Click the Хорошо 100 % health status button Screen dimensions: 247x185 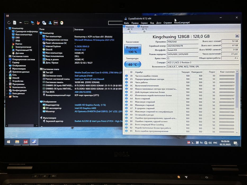pyautogui.click(x=133, y=50)
